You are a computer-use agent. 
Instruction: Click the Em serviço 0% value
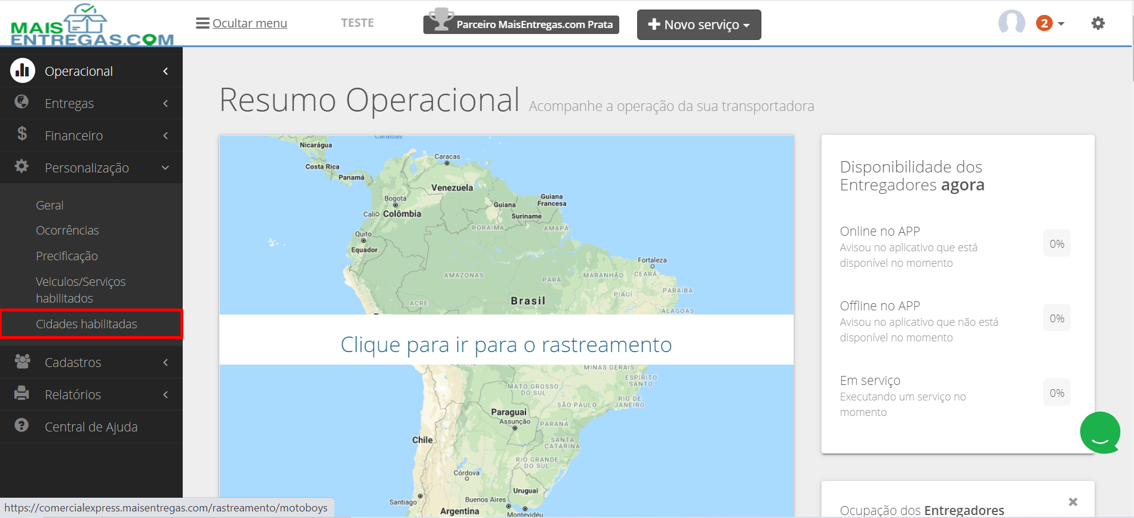pos(1057,393)
